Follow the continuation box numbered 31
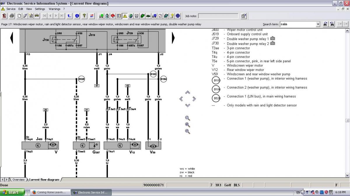 [x=86, y=110]
